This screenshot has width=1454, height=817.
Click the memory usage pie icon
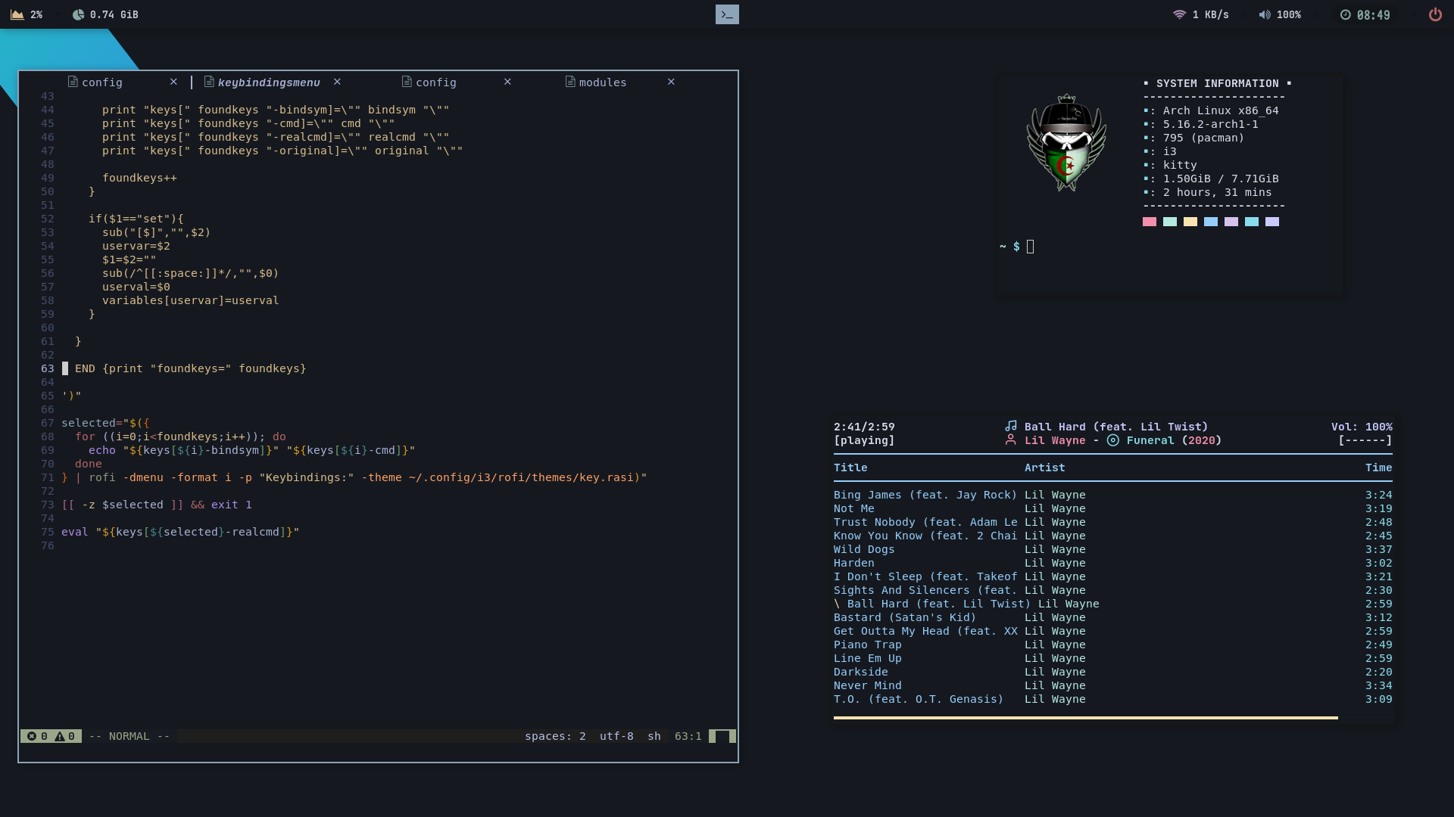pyautogui.click(x=78, y=14)
